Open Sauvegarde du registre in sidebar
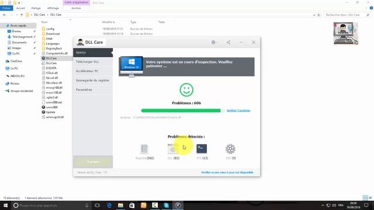The image size is (374, 210). [93, 80]
